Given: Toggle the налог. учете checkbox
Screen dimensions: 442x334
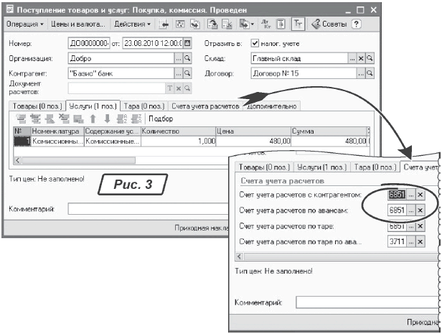Looking at the screenshot, I should pos(255,43).
